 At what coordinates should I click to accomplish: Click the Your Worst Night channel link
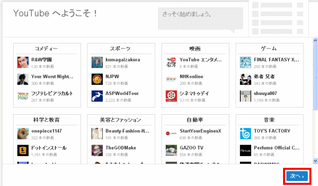[x=52, y=76]
